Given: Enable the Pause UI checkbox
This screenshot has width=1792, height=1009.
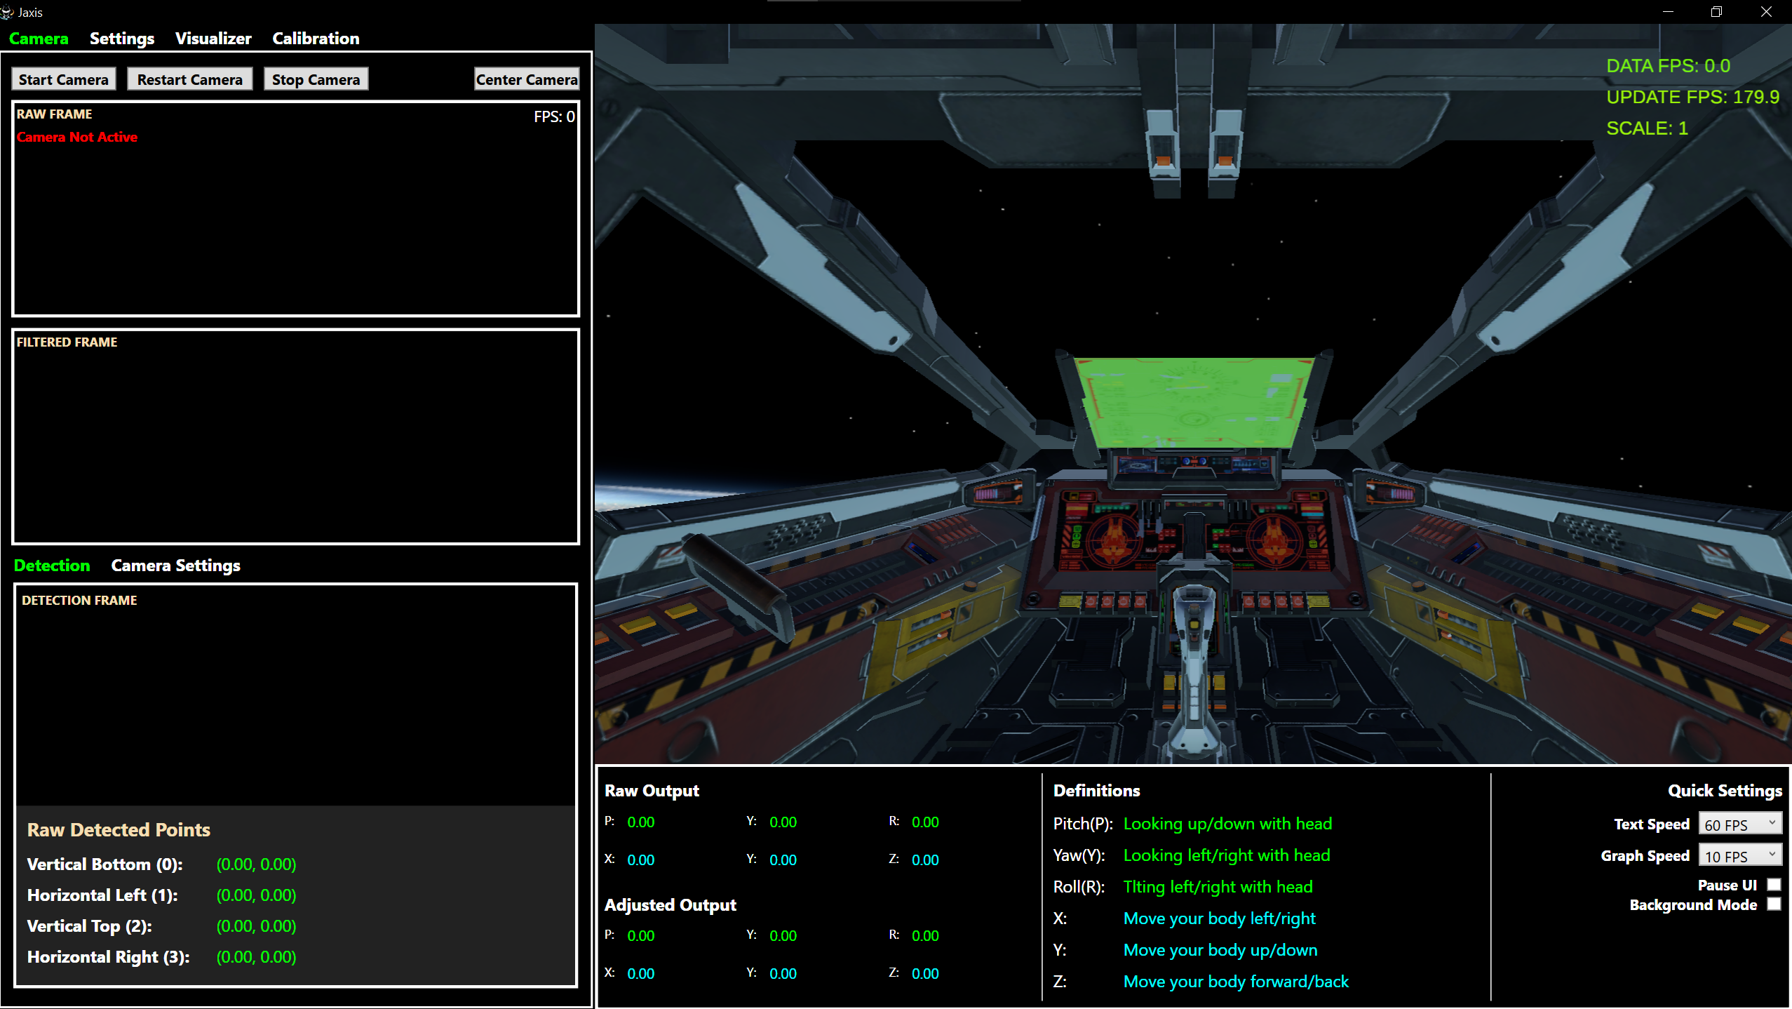Looking at the screenshot, I should pos(1774,884).
